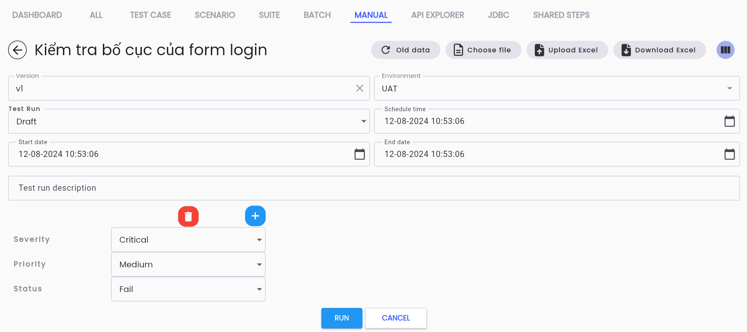Open the Priority Medium dropdown
Viewport: 747px width, 332px height.
point(188,264)
